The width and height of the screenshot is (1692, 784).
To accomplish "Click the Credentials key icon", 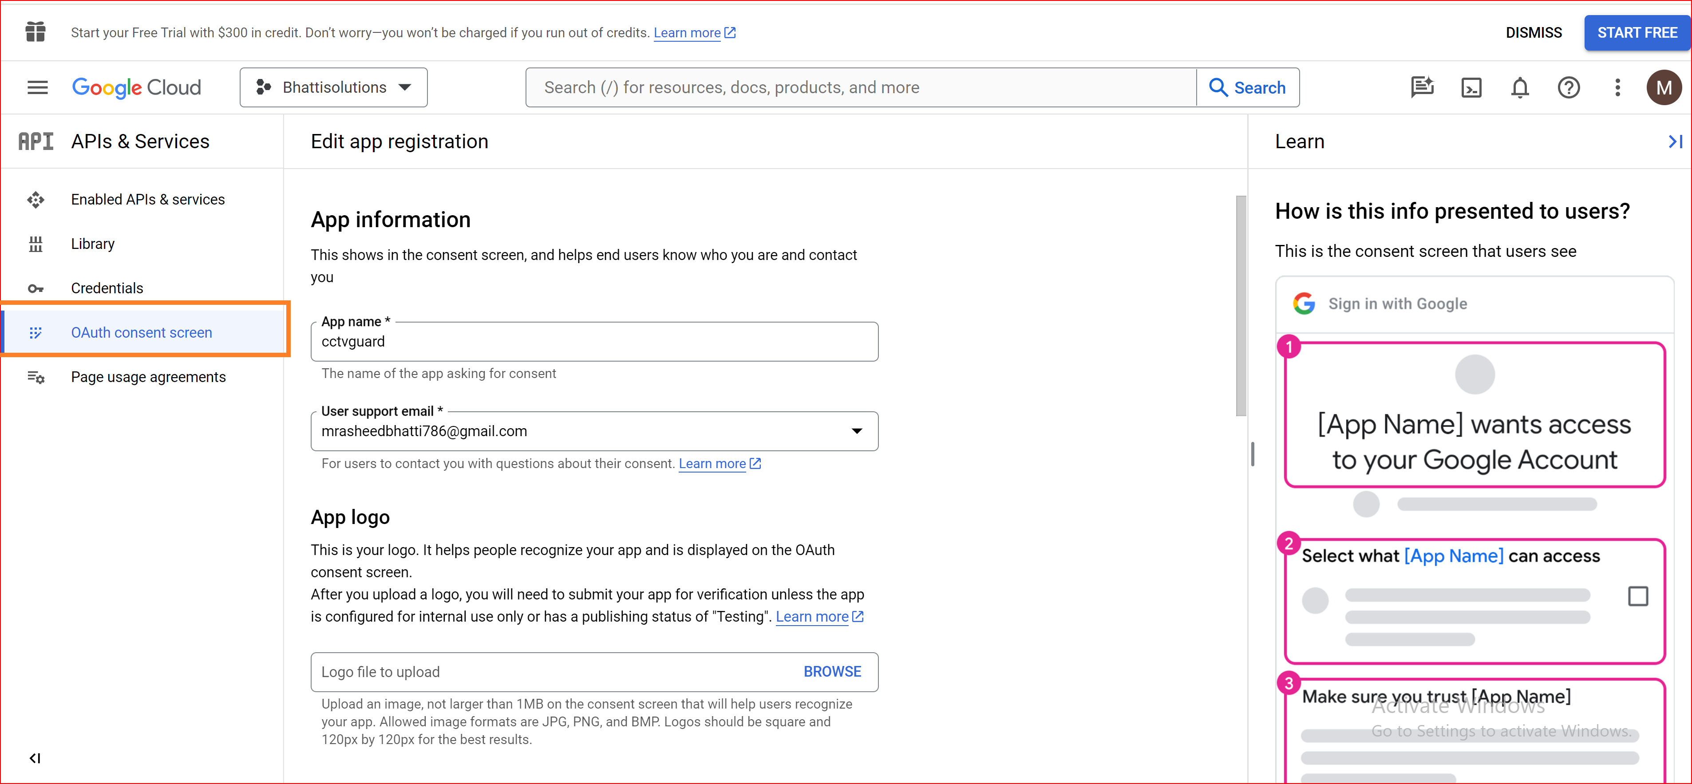I will click(x=36, y=288).
